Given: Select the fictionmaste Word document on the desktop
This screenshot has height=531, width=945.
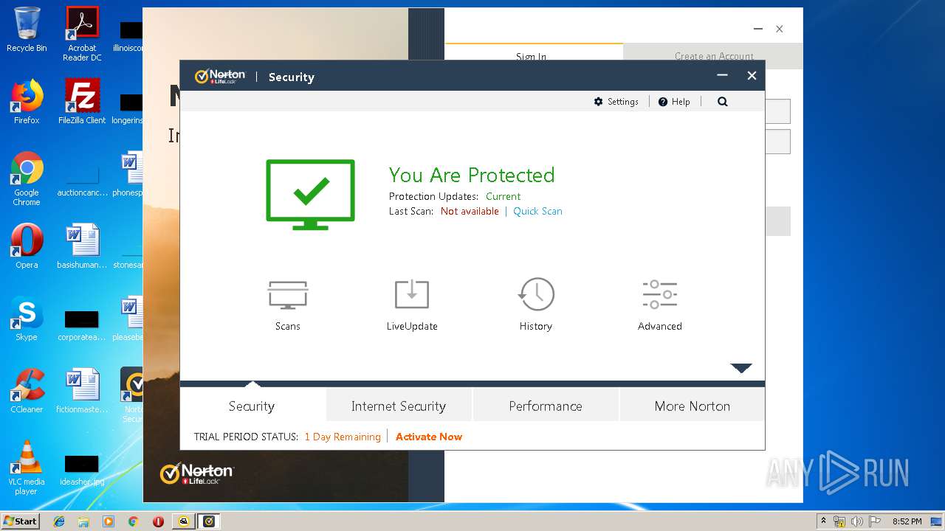Looking at the screenshot, I should tap(82, 391).
